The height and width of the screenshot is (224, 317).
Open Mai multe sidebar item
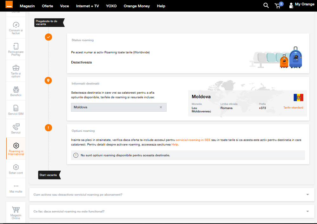pyautogui.click(x=16, y=188)
